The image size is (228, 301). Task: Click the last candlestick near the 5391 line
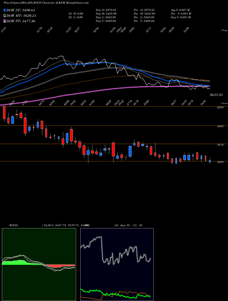[210, 161]
